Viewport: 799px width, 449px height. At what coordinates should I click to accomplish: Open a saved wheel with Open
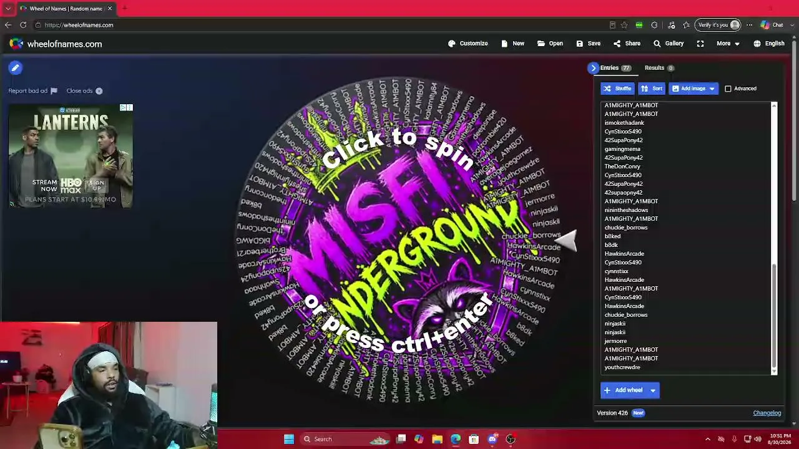tap(550, 44)
